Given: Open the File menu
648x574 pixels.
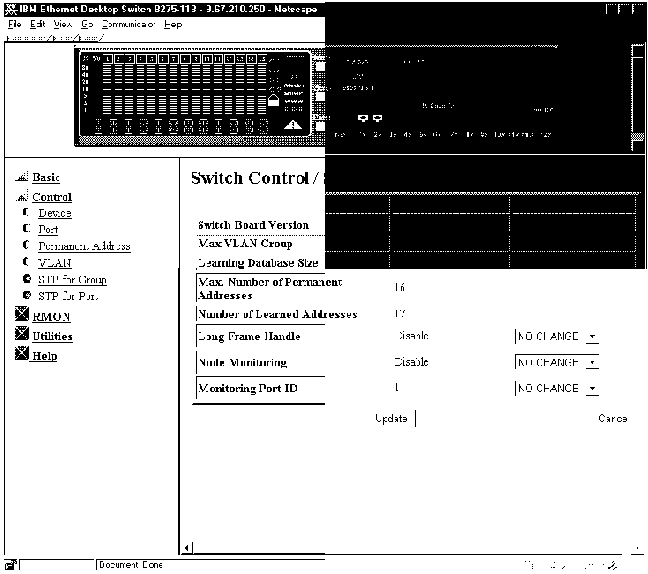Looking at the screenshot, I should click(x=14, y=25).
